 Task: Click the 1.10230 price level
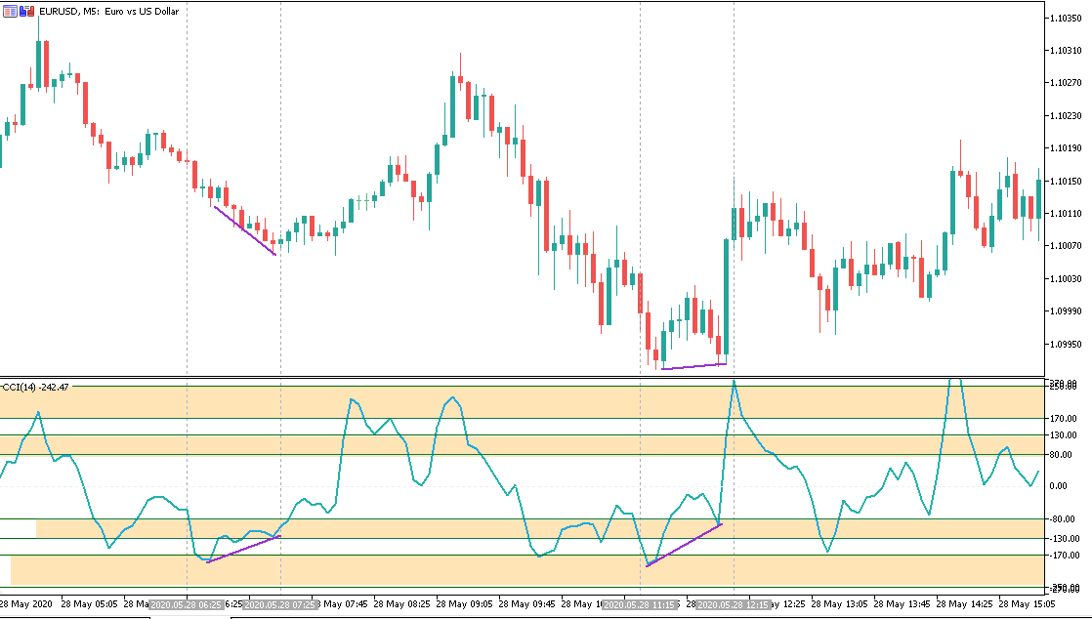(1066, 115)
